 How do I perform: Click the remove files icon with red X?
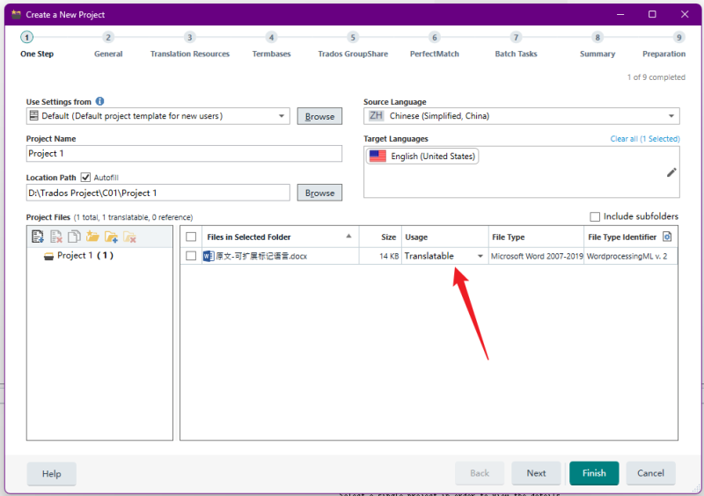[x=56, y=237]
